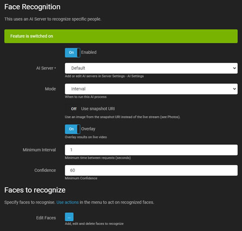The height and width of the screenshot is (231, 242).
Task: Click the Minimum Interval field label
Action: coord(39,150)
